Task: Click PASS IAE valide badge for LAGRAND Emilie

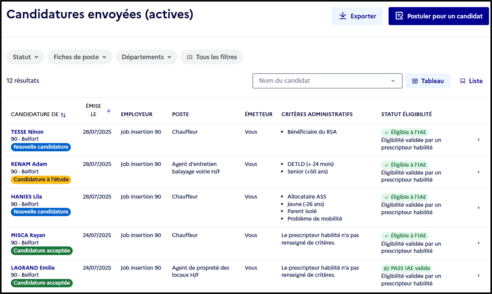Action: click(x=407, y=269)
